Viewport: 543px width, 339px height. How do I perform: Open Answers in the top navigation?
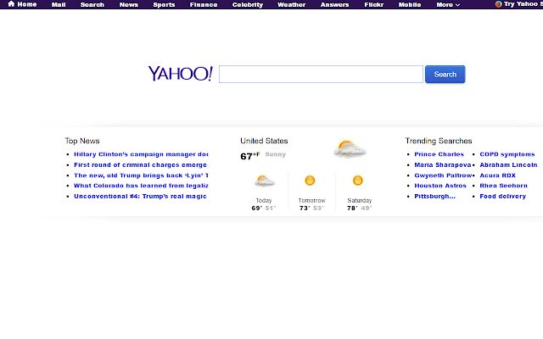(334, 4)
